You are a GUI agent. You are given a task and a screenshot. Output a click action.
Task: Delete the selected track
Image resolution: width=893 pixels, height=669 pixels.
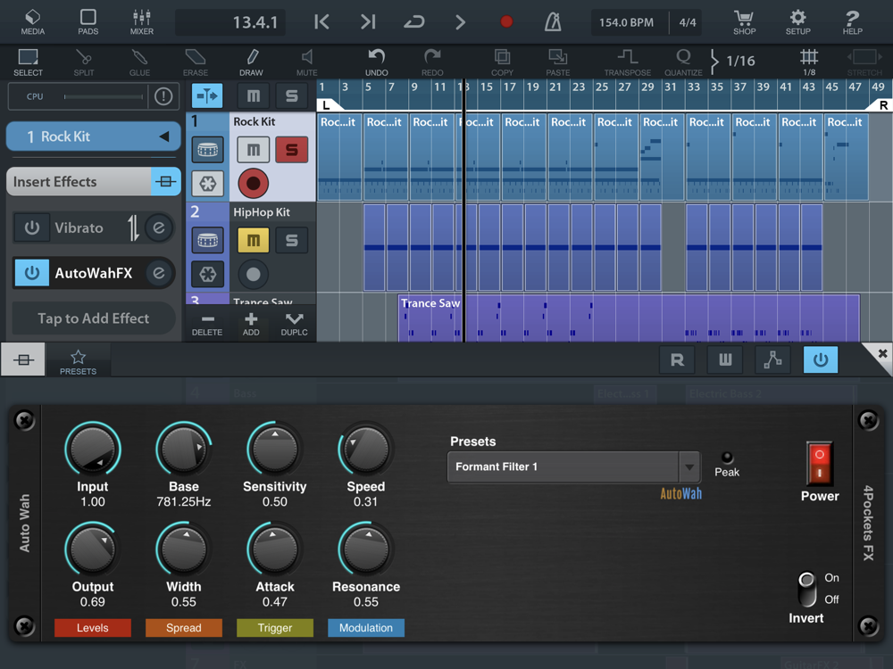[x=207, y=325]
